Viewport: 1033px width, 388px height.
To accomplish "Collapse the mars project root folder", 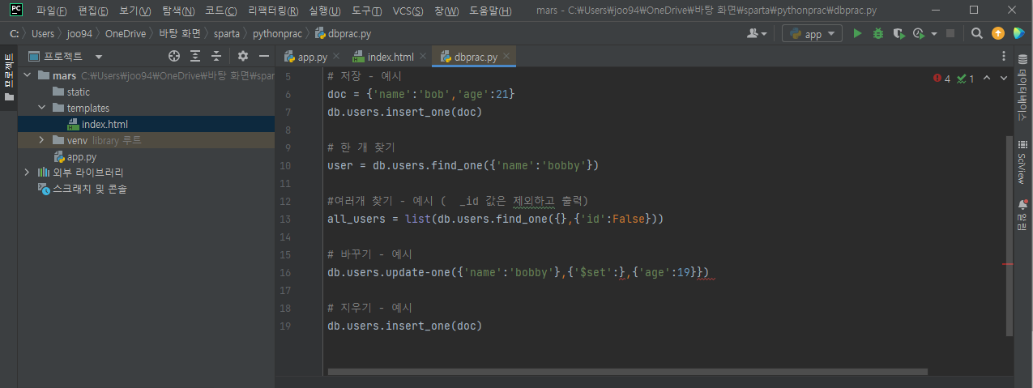I will [28, 75].
